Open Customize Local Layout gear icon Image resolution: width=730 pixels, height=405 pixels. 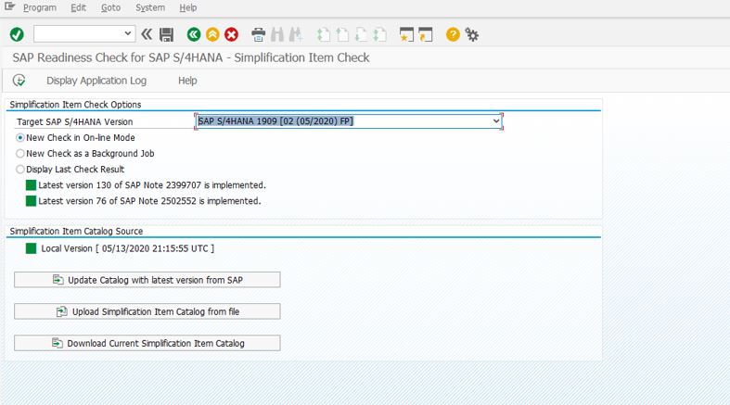(471, 34)
